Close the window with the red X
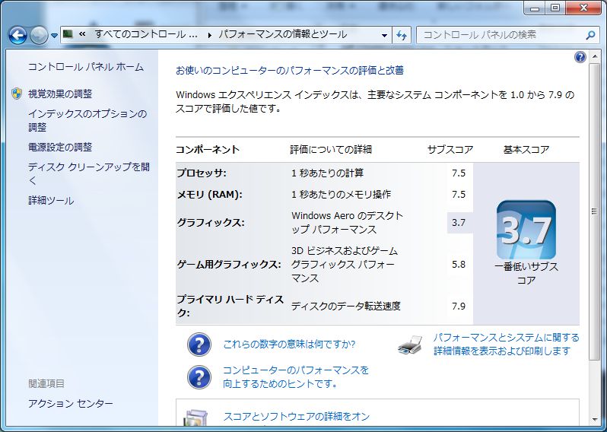 pos(583,8)
